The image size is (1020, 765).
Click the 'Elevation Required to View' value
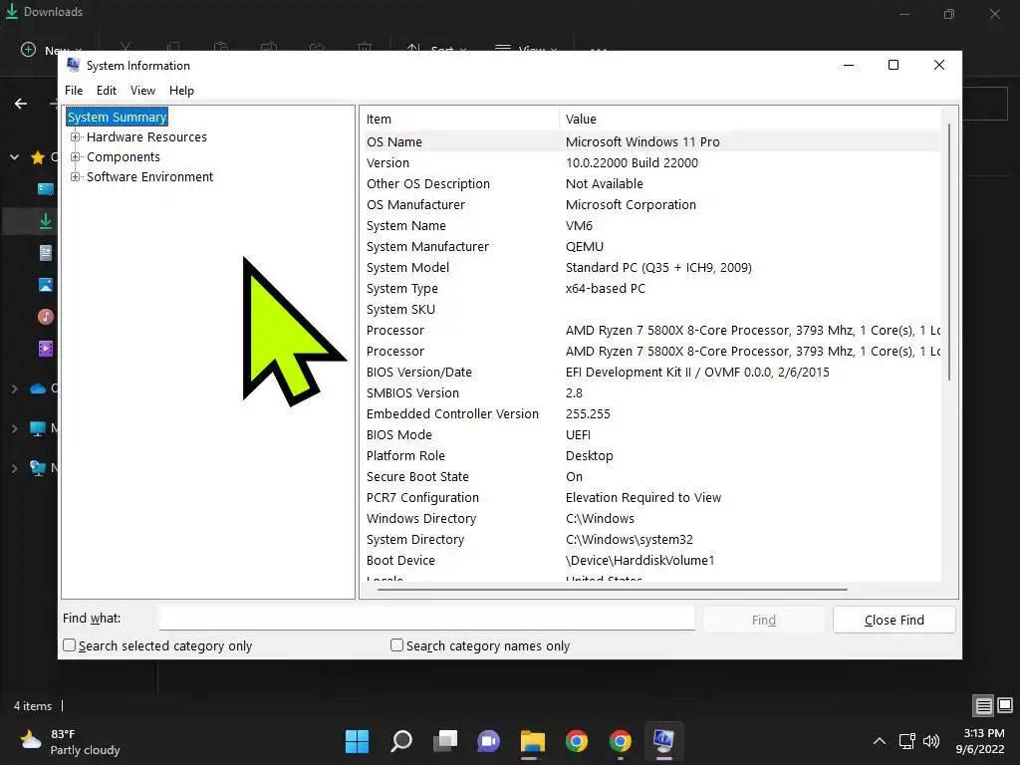tap(643, 498)
